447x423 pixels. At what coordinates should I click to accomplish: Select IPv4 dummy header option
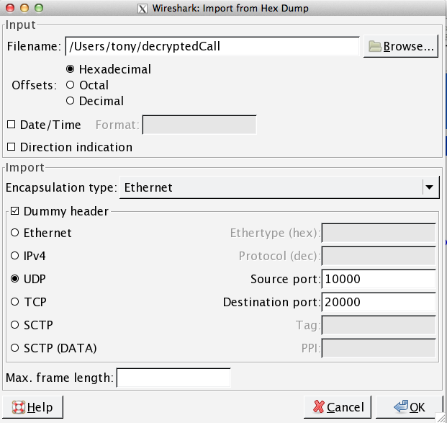pos(15,255)
